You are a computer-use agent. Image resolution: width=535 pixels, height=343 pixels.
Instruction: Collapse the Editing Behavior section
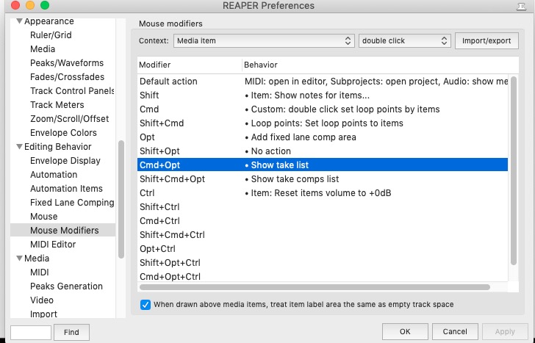(18, 147)
